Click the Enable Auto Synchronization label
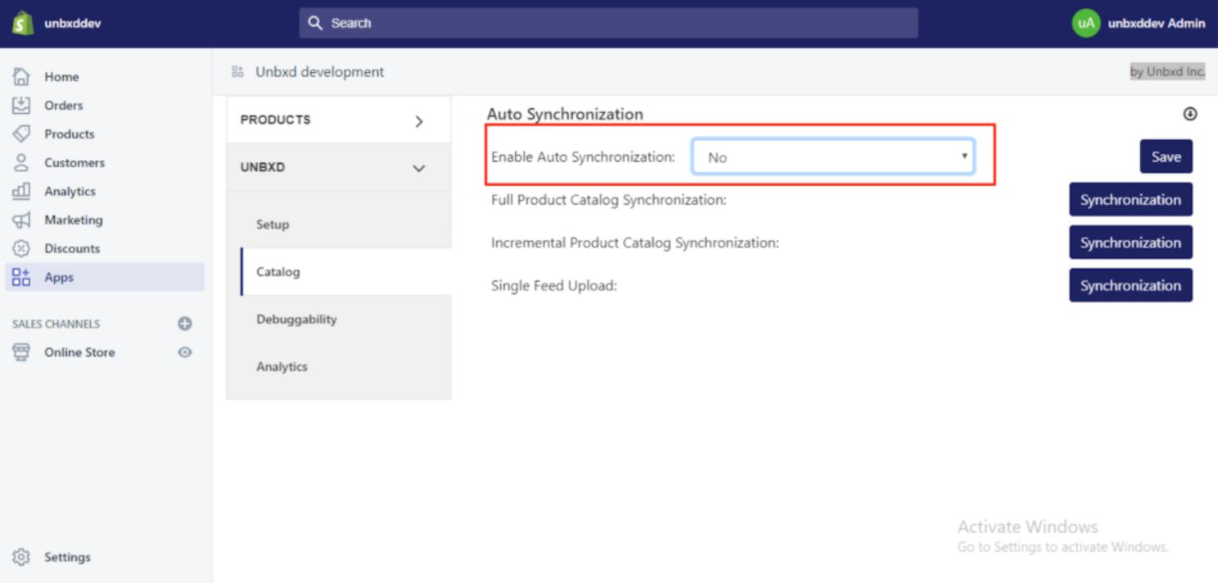1218x583 pixels. click(583, 157)
